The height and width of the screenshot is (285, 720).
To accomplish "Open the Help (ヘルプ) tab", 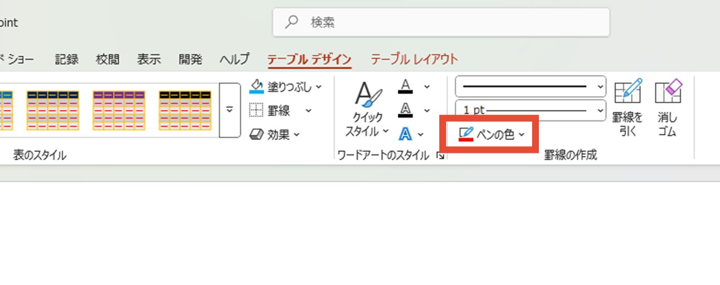I will tap(234, 59).
